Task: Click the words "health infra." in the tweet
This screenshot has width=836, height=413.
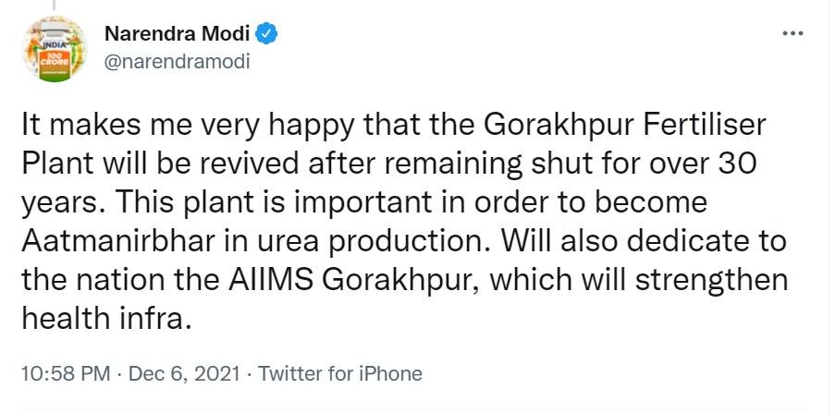Action: pos(107,321)
